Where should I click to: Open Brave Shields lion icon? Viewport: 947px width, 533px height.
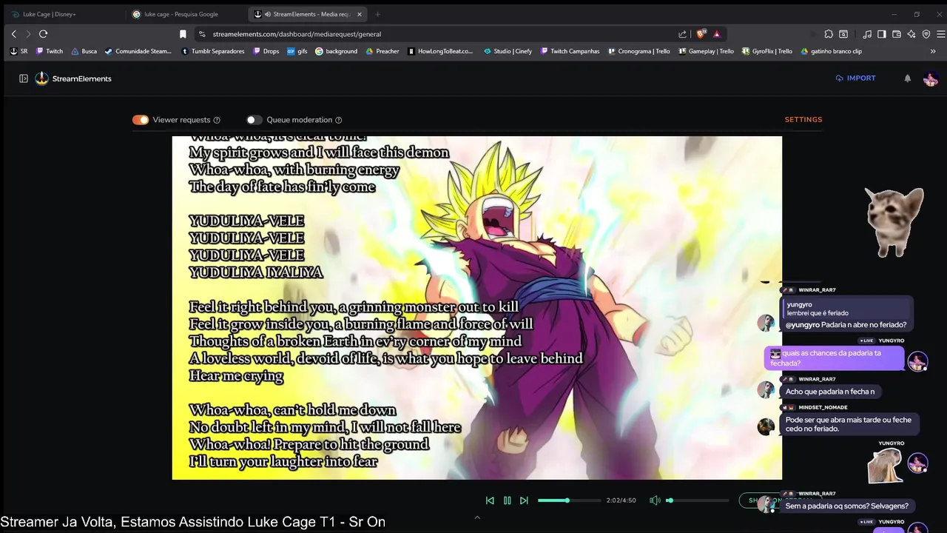pyautogui.click(x=701, y=34)
